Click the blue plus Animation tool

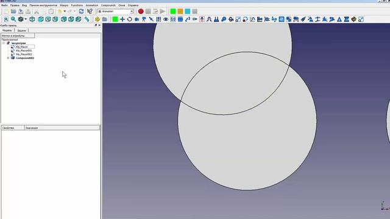pos(122,19)
